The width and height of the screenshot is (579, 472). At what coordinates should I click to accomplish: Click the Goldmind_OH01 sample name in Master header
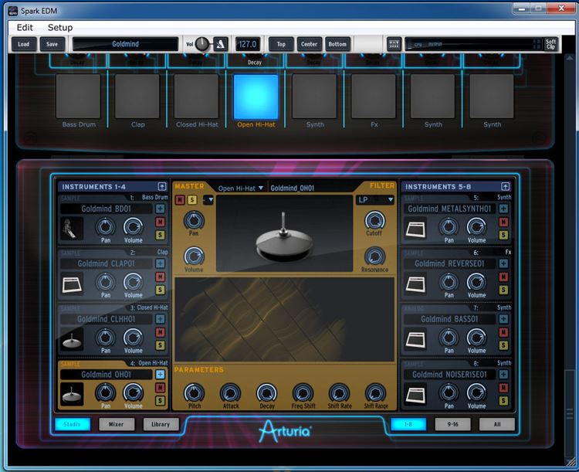(292, 188)
